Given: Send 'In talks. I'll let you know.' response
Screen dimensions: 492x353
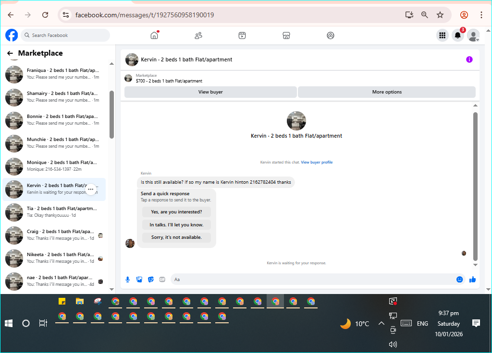Looking at the screenshot, I should 176,225.
